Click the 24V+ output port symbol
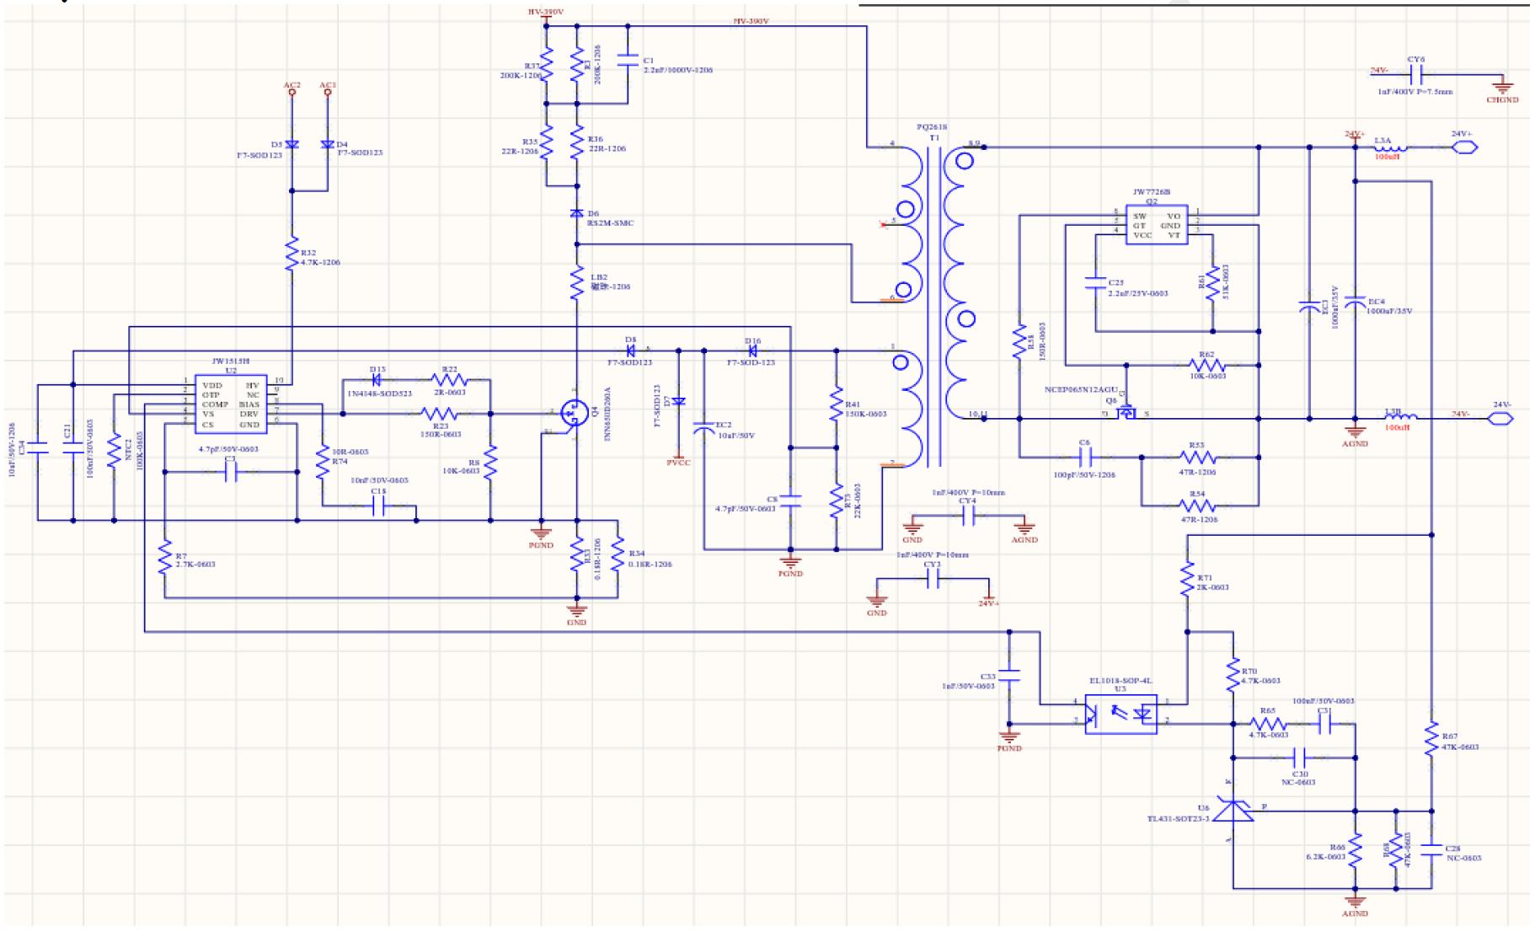The image size is (1535, 937). point(1465,147)
